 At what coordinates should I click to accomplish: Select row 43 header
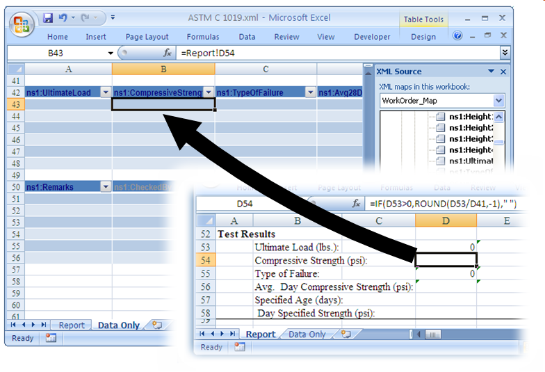coord(16,104)
